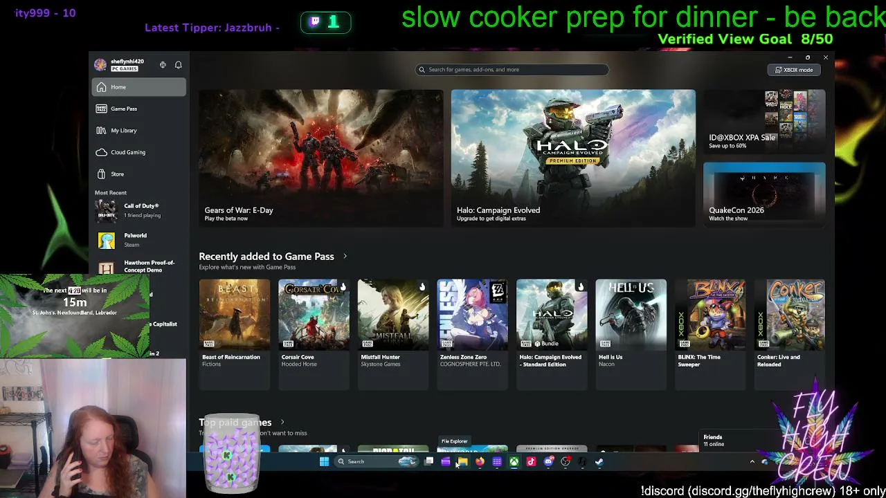
Task: Go to Home in the sidebar
Action: pyautogui.click(x=138, y=87)
